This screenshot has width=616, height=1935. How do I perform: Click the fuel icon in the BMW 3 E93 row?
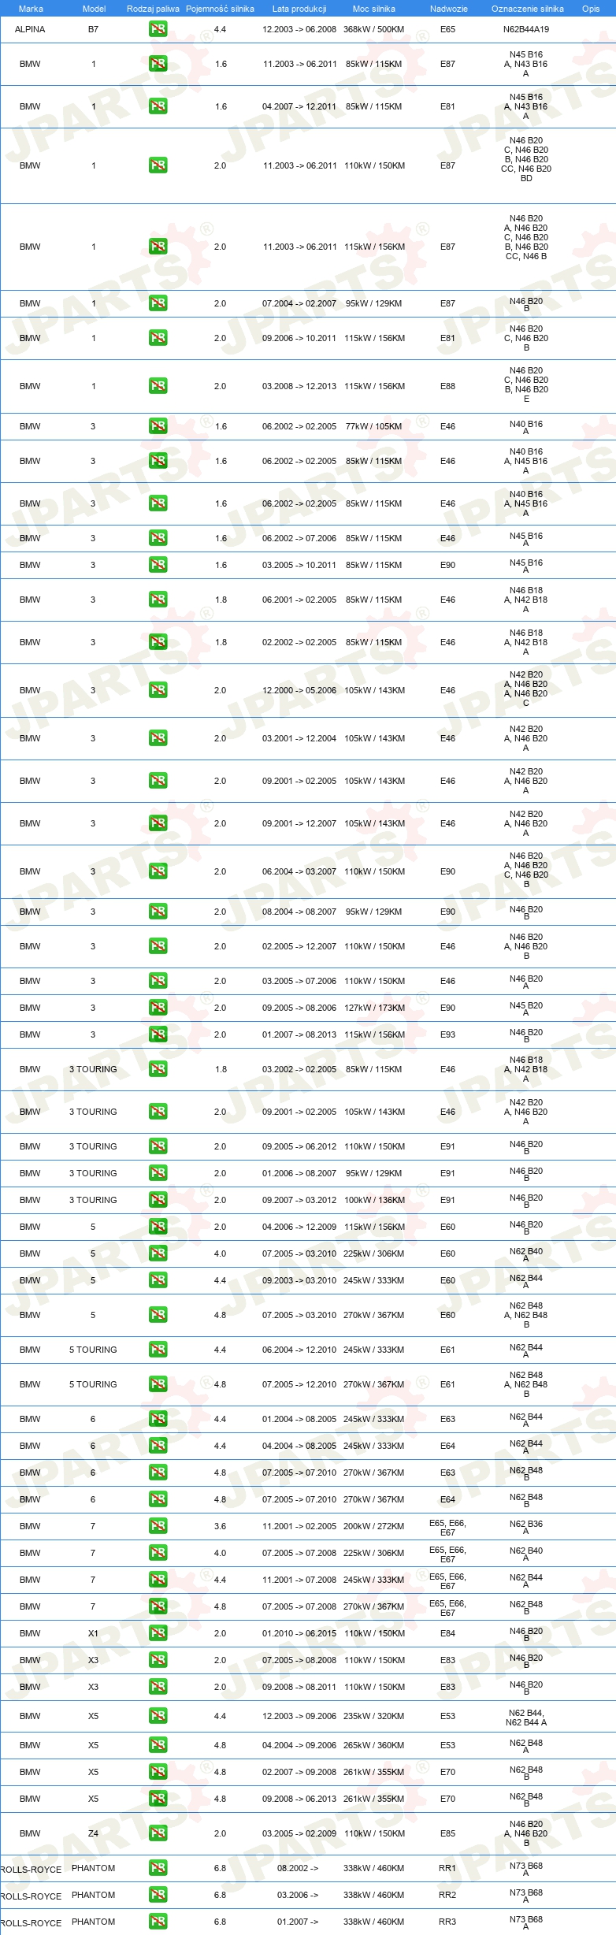coord(158,1034)
